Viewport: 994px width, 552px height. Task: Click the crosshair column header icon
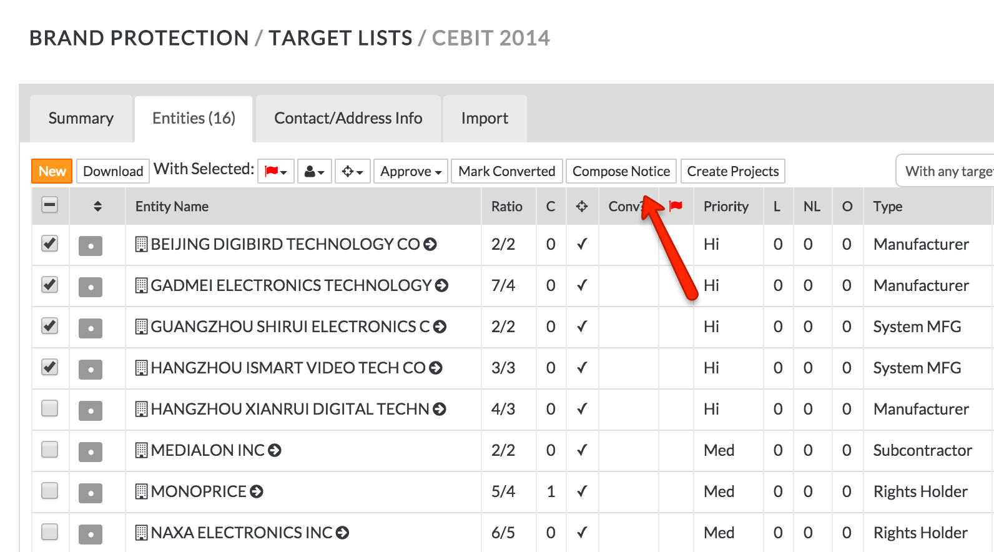pyautogui.click(x=582, y=207)
